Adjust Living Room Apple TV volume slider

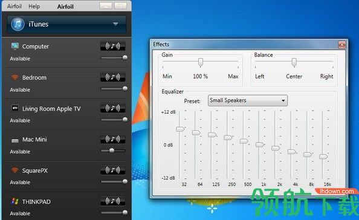[114, 120]
